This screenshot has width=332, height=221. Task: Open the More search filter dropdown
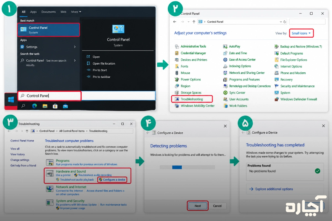[x=76, y=12]
